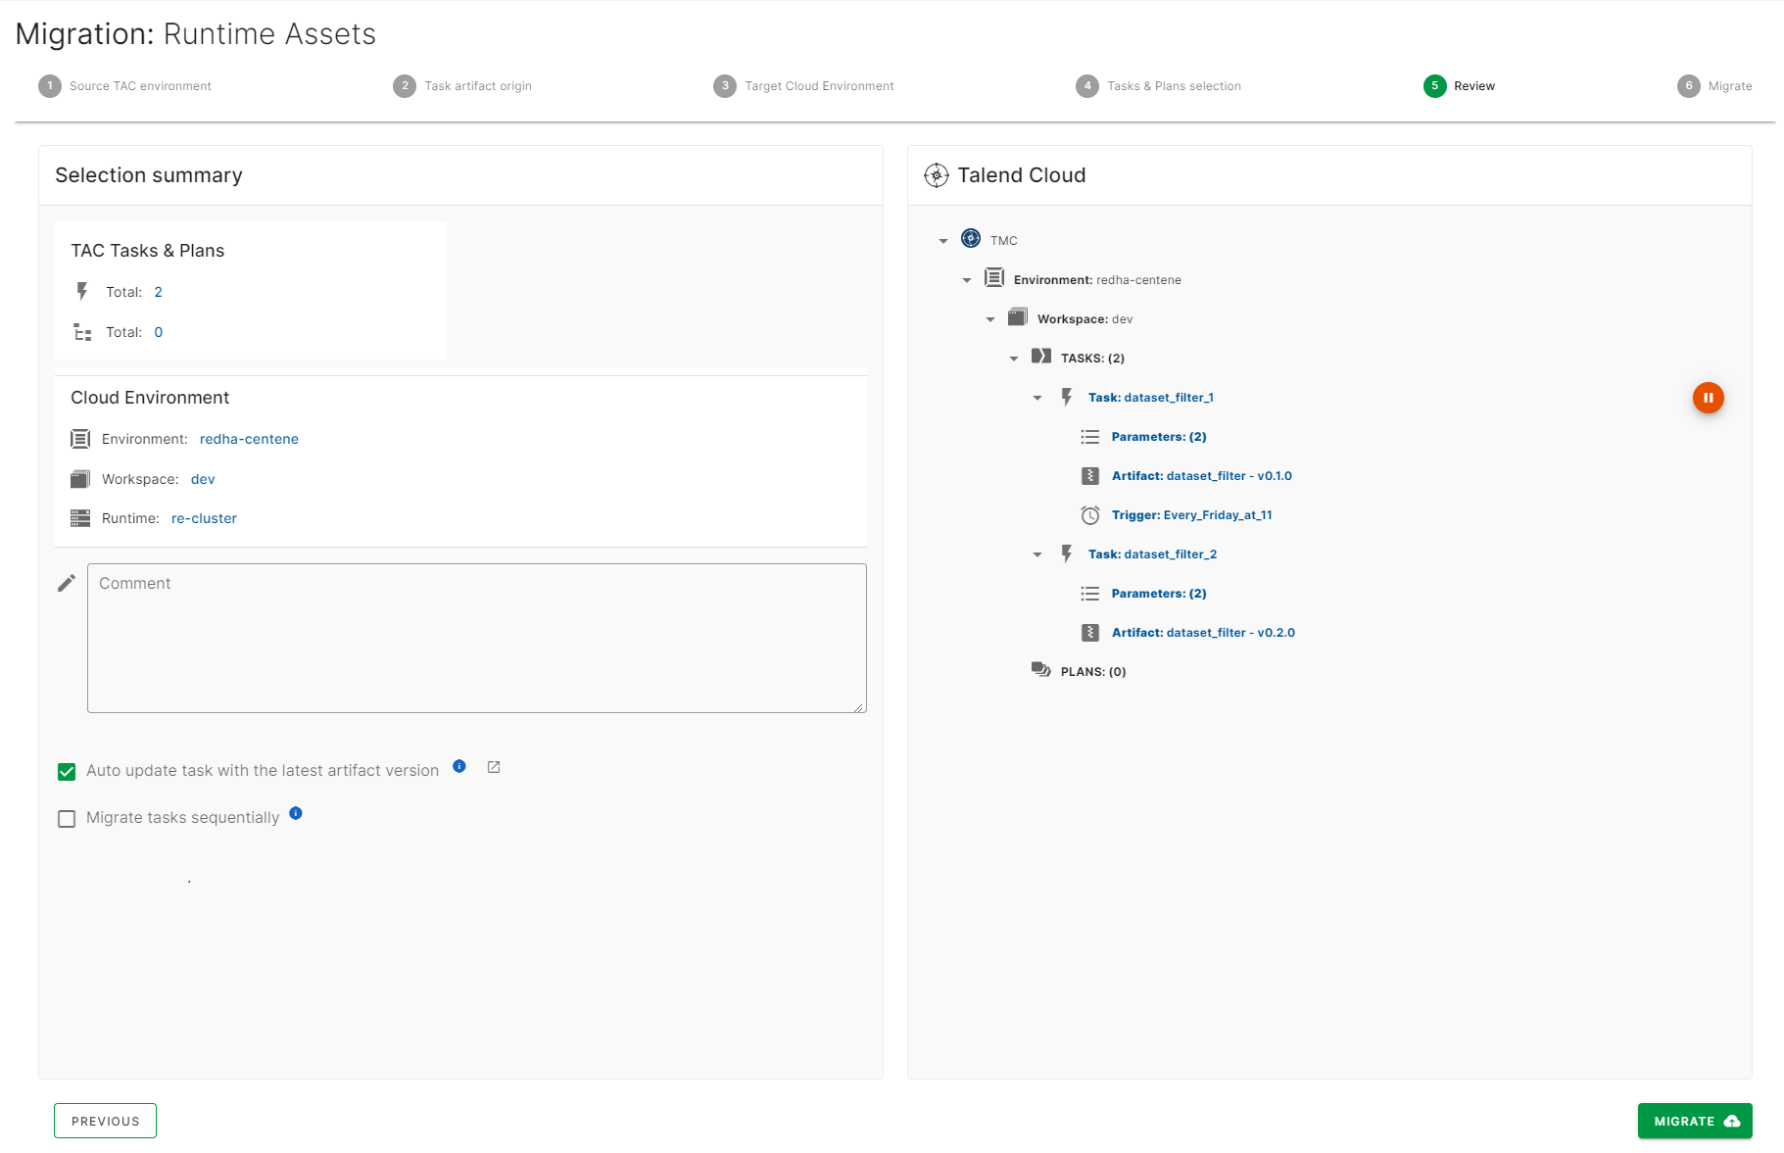
Task: Open the re-cluster runtime link
Action: click(204, 518)
